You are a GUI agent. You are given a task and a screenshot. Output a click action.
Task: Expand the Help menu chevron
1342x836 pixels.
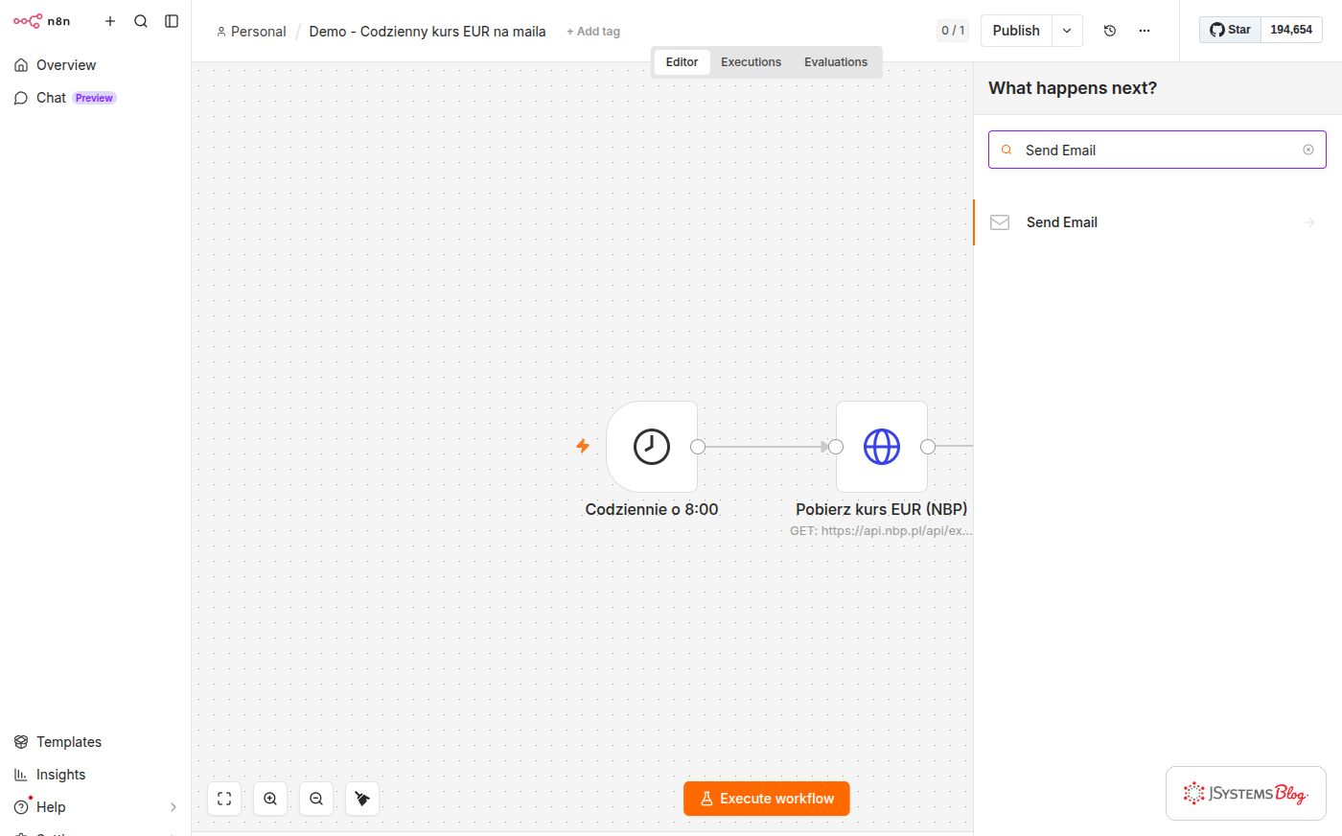[174, 807]
